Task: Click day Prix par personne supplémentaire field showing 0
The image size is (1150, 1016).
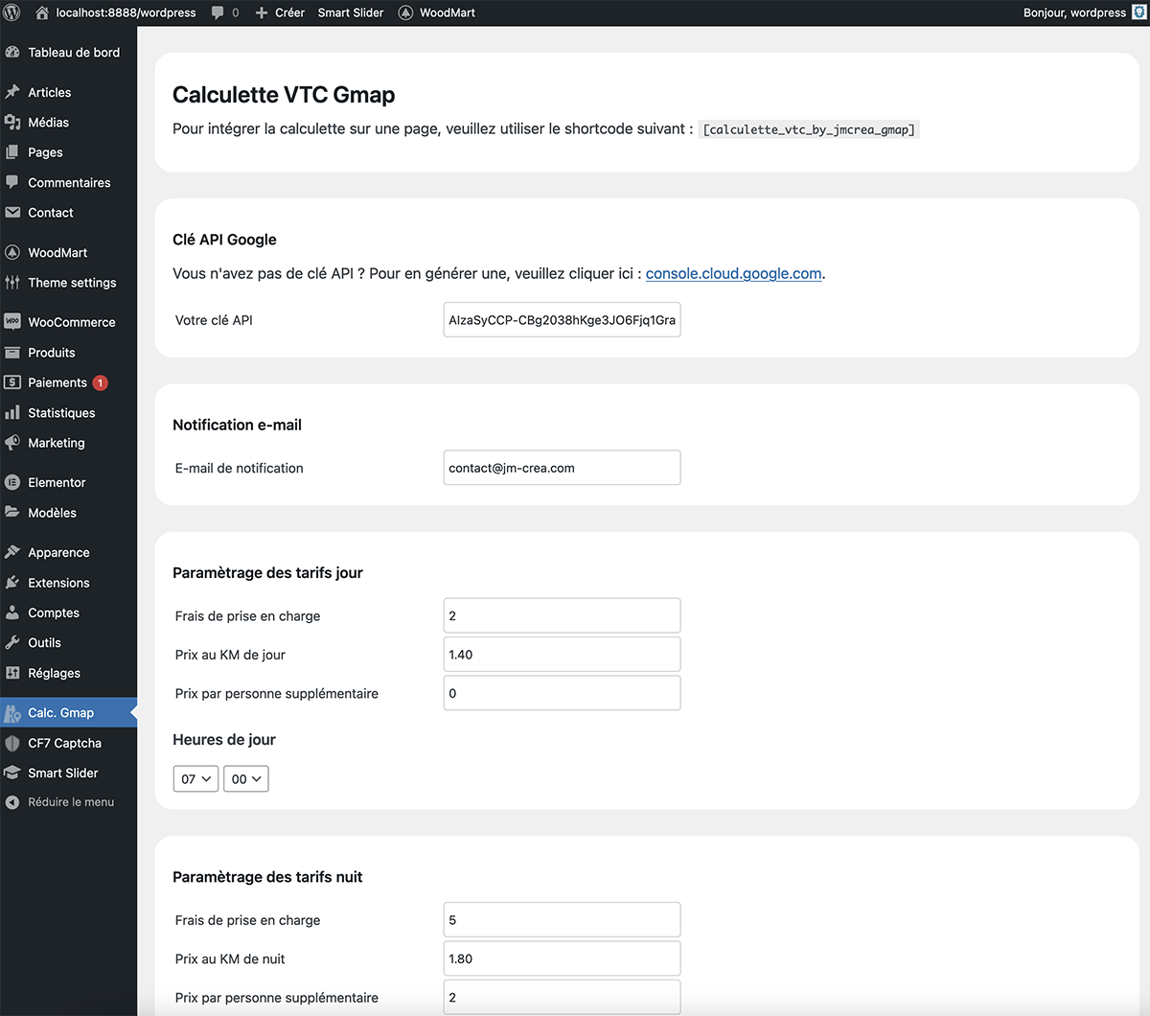Action: (x=562, y=693)
